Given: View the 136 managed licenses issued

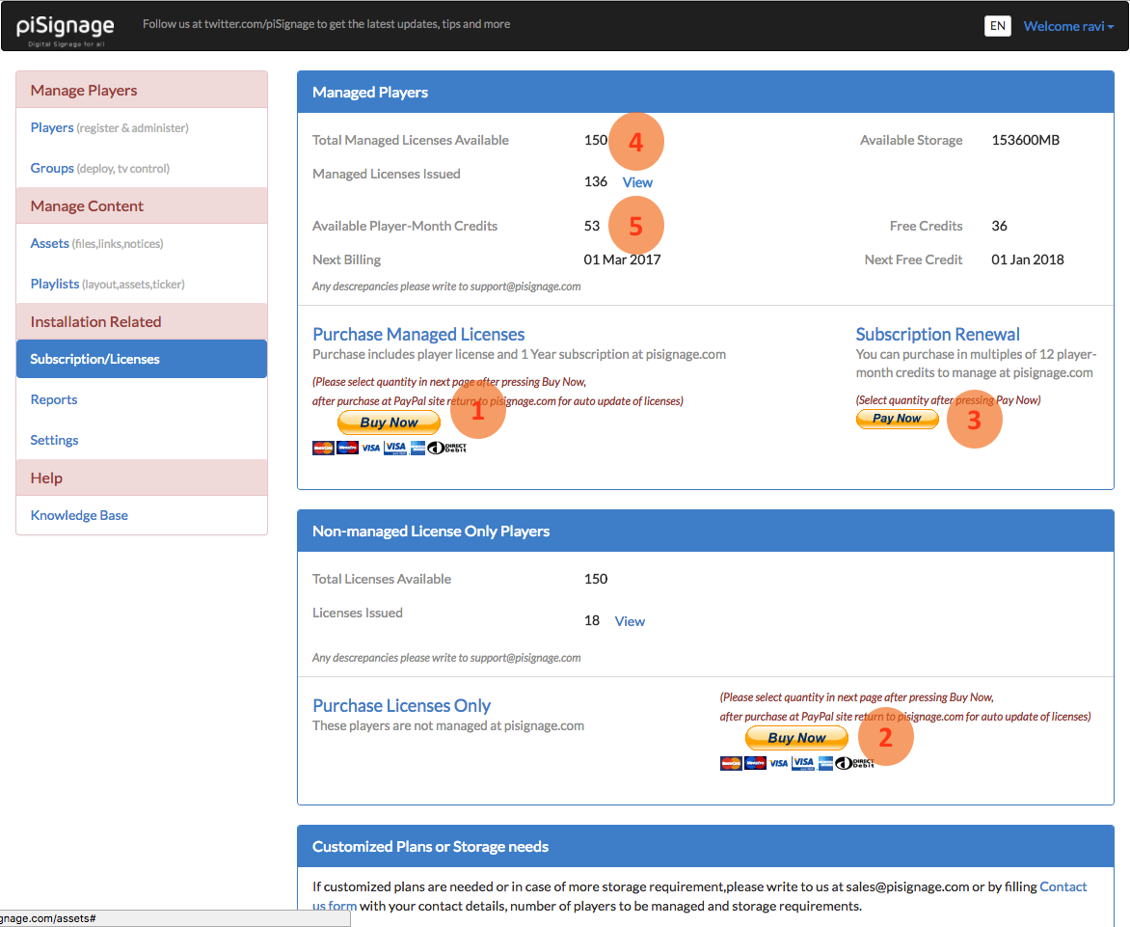Looking at the screenshot, I should (637, 181).
